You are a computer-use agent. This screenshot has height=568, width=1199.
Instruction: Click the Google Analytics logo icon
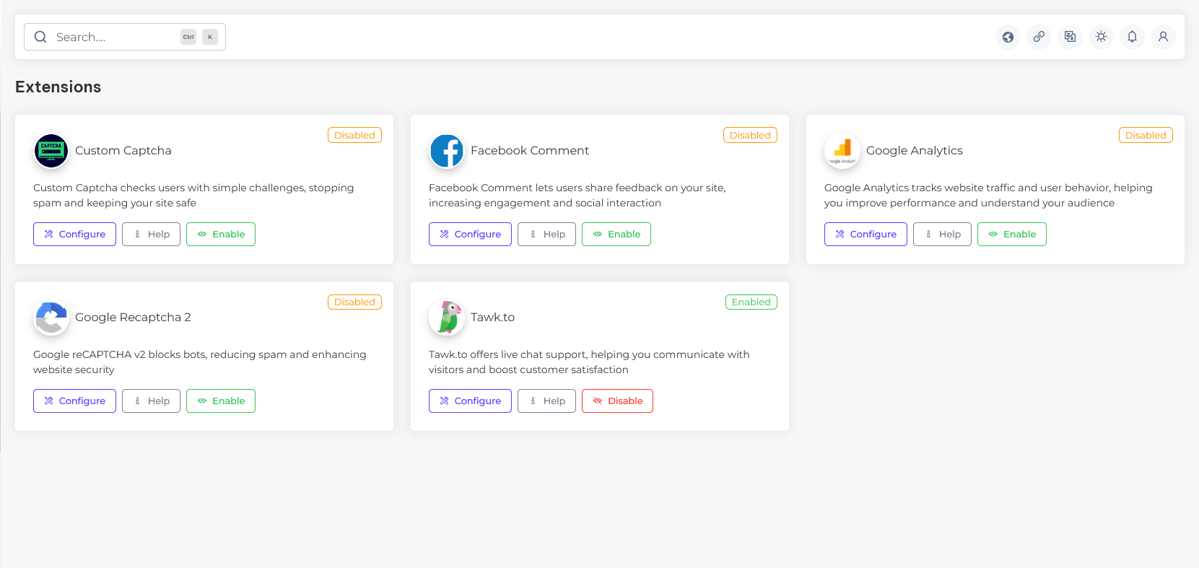coord(842,151)
